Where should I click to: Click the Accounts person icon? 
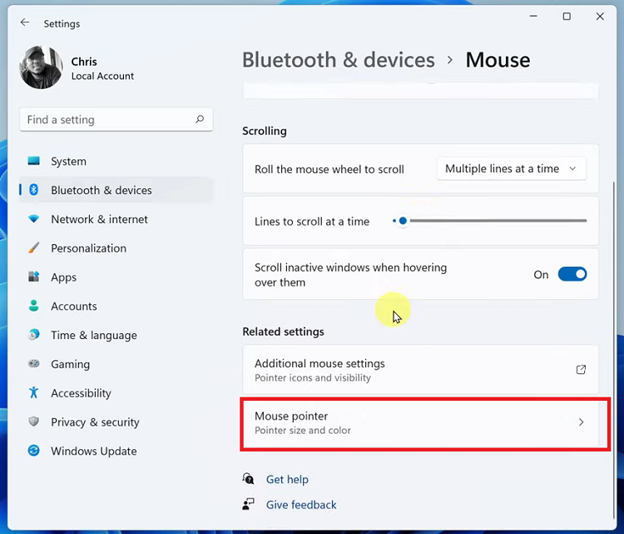(34, 306)
